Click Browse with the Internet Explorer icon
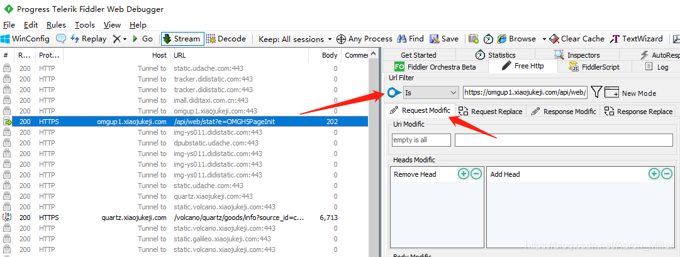This screenshot has height=257, width=680. 516,39
